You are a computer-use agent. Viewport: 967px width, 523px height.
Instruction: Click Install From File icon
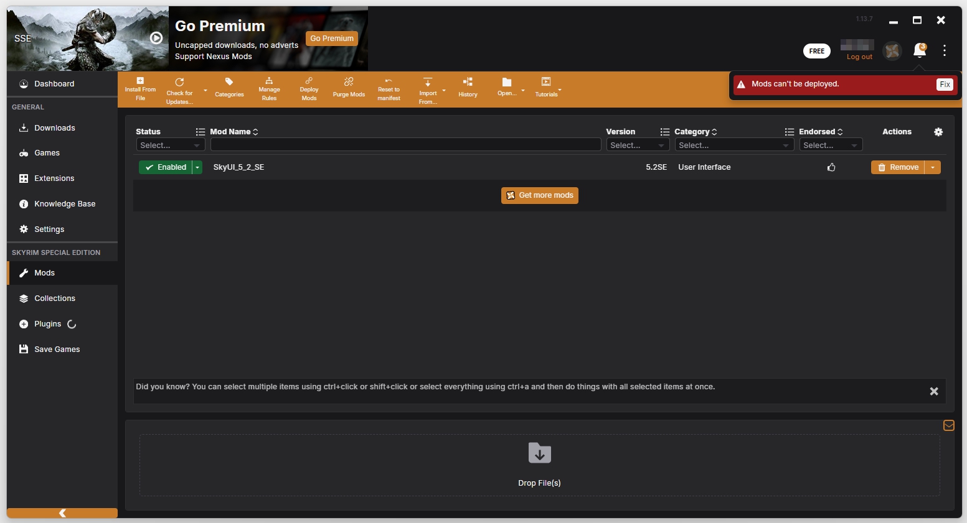point(140,81)
